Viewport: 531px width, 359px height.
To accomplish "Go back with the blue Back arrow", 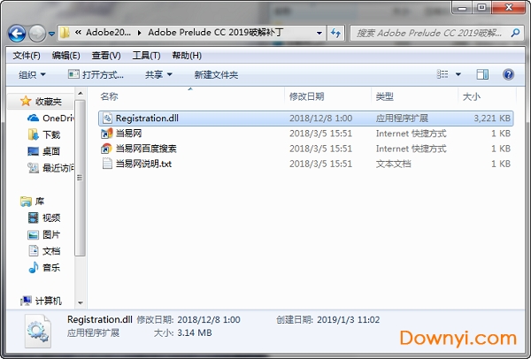I will point(17,34).
